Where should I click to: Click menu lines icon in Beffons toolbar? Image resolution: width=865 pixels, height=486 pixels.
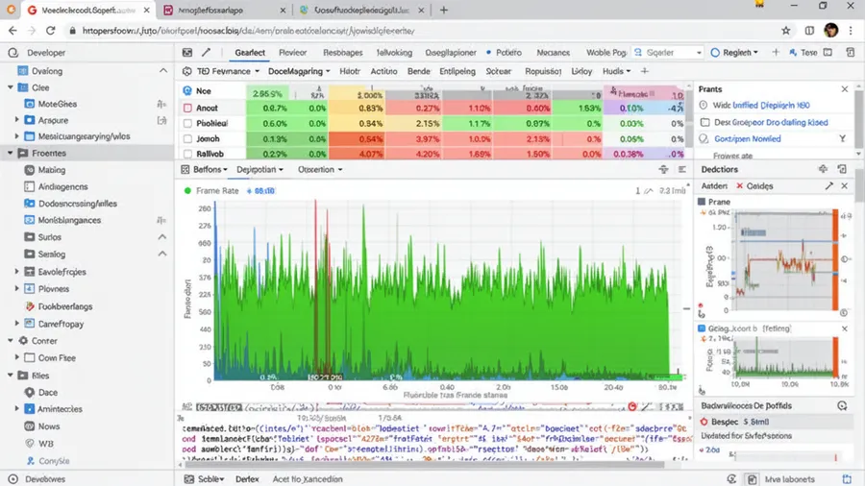pyautogui.click(x=681, y=169)
